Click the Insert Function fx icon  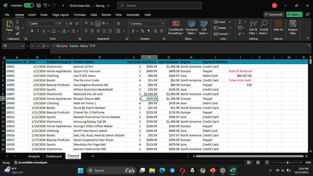tap(44, 46)
